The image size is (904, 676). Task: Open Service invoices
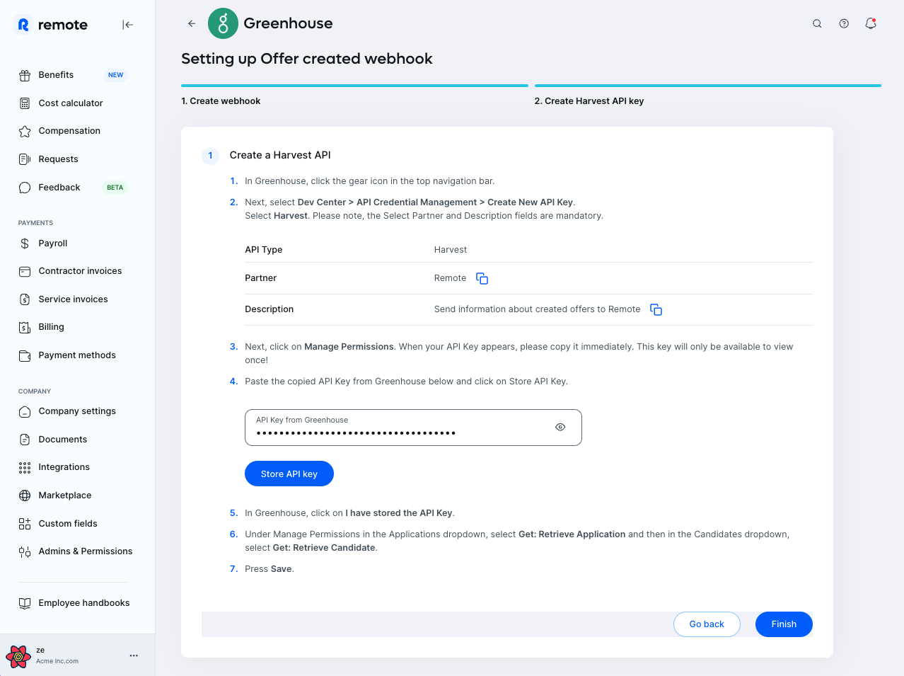74,299
